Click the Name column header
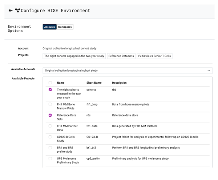Image resolution: width=218 pixels, height=180 pixels. [x=61, y=83]
